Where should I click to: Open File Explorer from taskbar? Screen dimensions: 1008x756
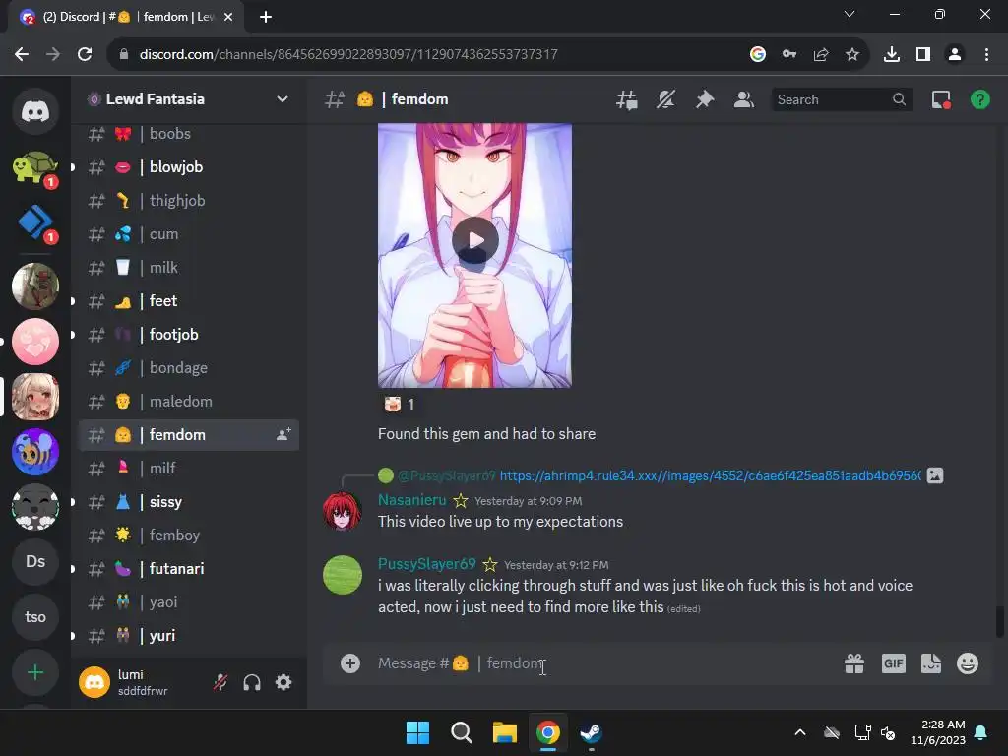tap(505, 732)
